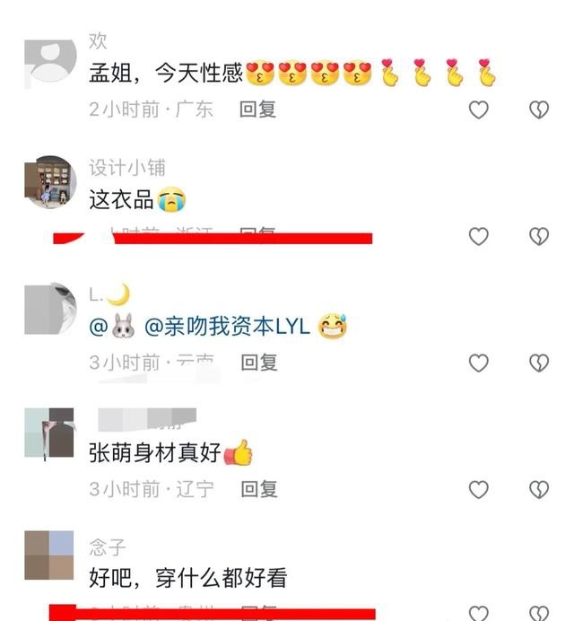The width and height of the screenshot is (574, 621).
Task: Dislike the 好吧，穿什么都好看 comment
Action: [x=539, y=613]
